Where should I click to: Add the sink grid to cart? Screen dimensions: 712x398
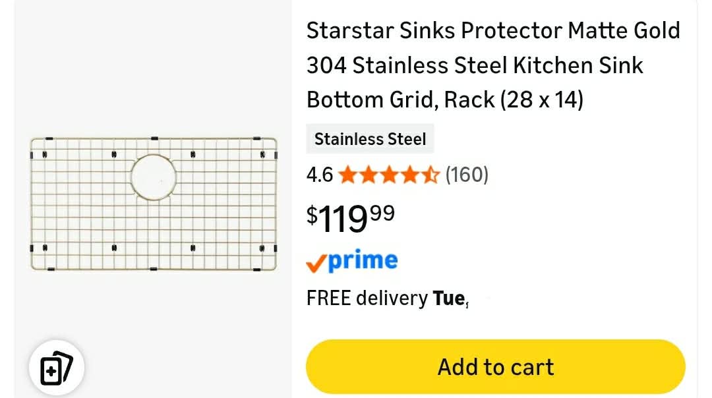click(495, 366)
